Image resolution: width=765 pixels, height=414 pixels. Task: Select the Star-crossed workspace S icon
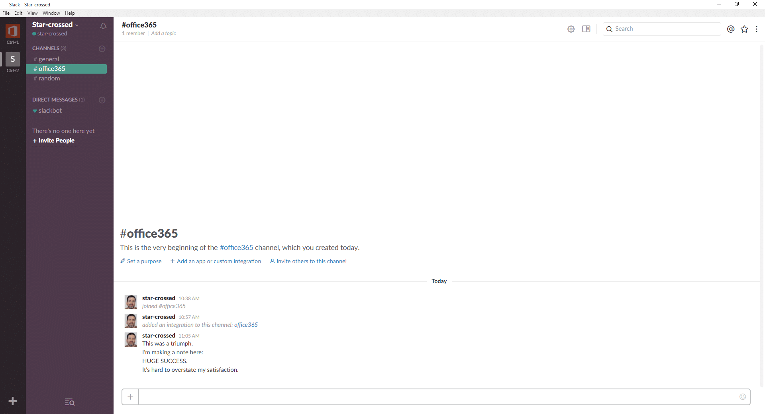point(12,59)
